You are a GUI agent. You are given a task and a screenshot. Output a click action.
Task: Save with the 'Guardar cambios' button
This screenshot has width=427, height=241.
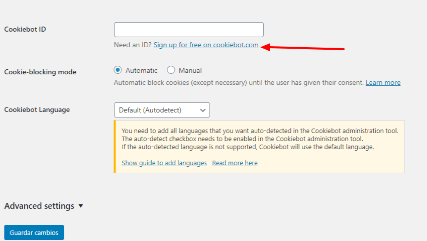(x=34, y=232)
